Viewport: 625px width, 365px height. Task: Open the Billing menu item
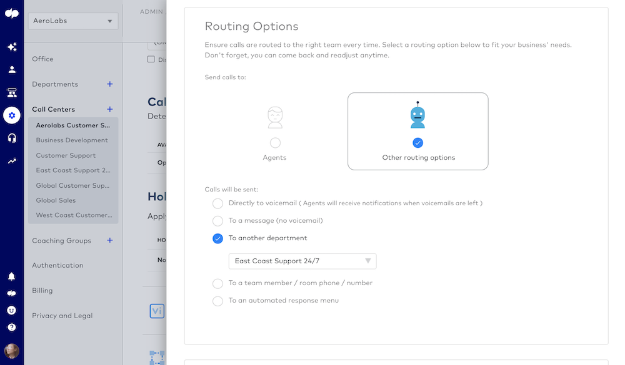pos(42,291)
